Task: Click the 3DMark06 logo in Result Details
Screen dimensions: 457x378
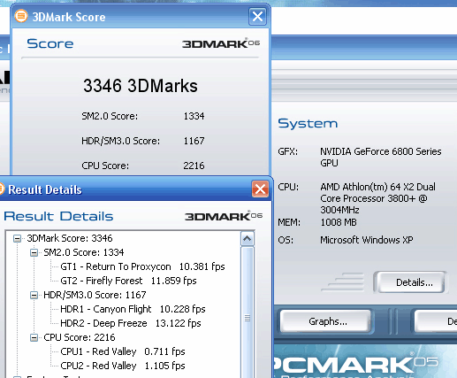Action: point(224,216)
